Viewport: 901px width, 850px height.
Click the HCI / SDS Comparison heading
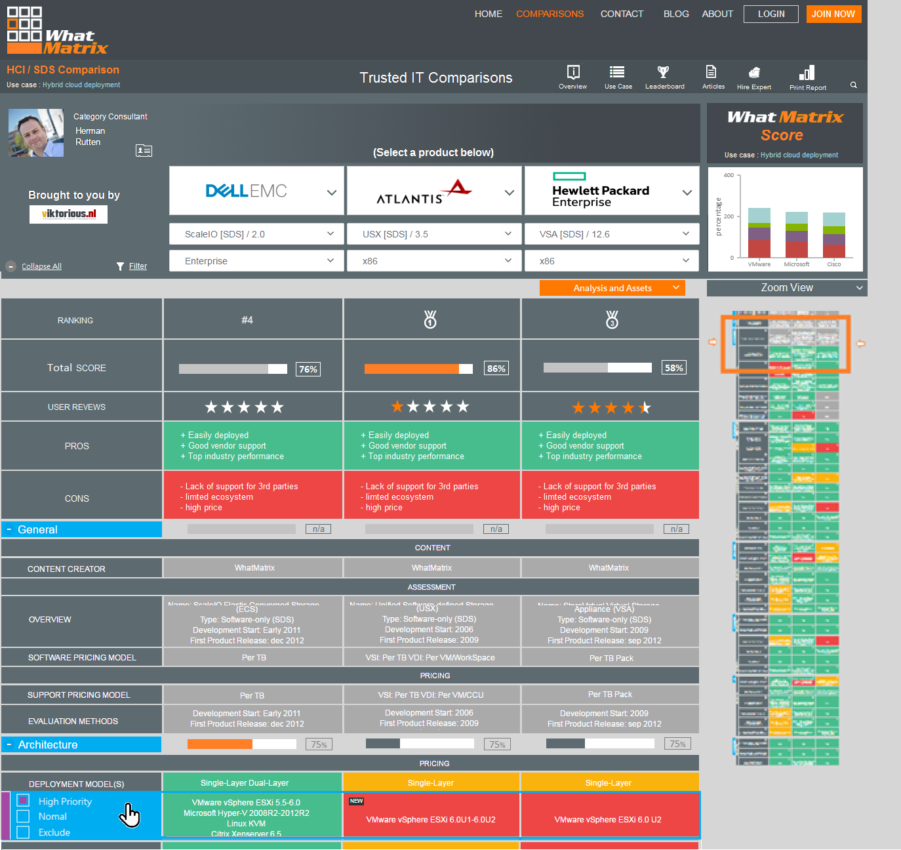tap(63, 70)
